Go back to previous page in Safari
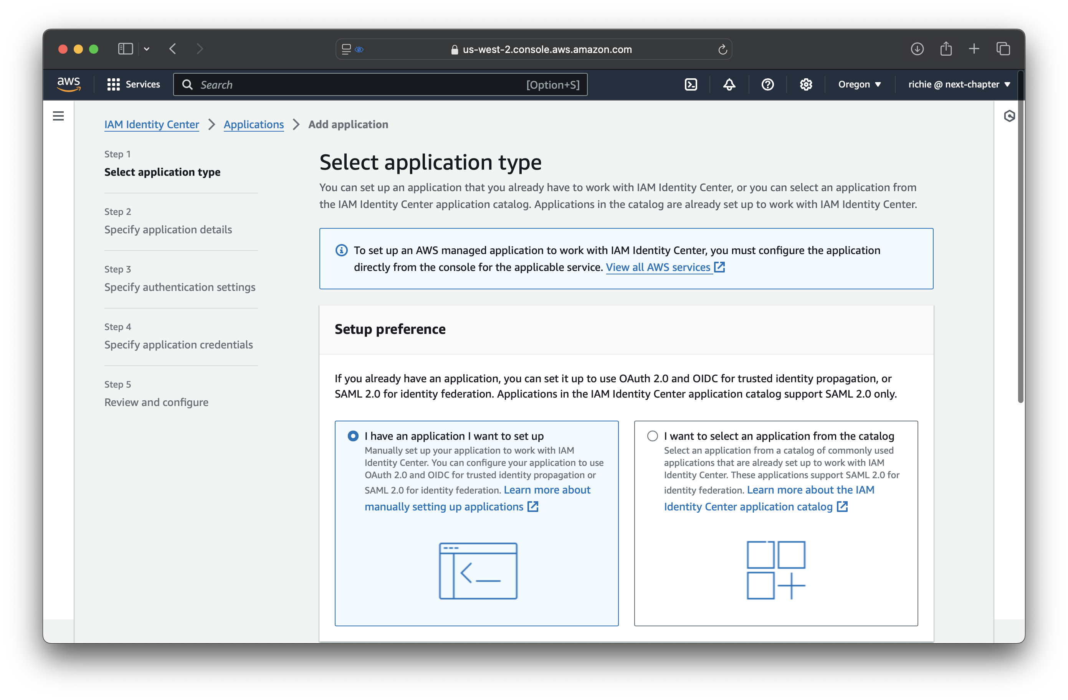The width and height of the screenshot is (1068, 700). click(x=173, y=49)
